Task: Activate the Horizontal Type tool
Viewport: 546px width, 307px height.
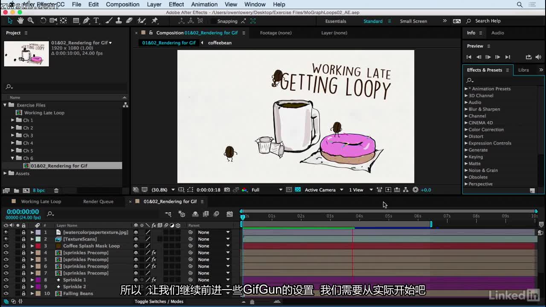Action: [x=96, y=20]
